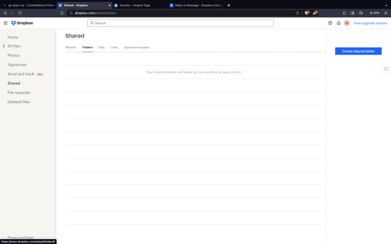Image resolution: width=391 pixels, height=244 pixels.
Task: Select the Folders tab
Action: [x=87, y=47]
